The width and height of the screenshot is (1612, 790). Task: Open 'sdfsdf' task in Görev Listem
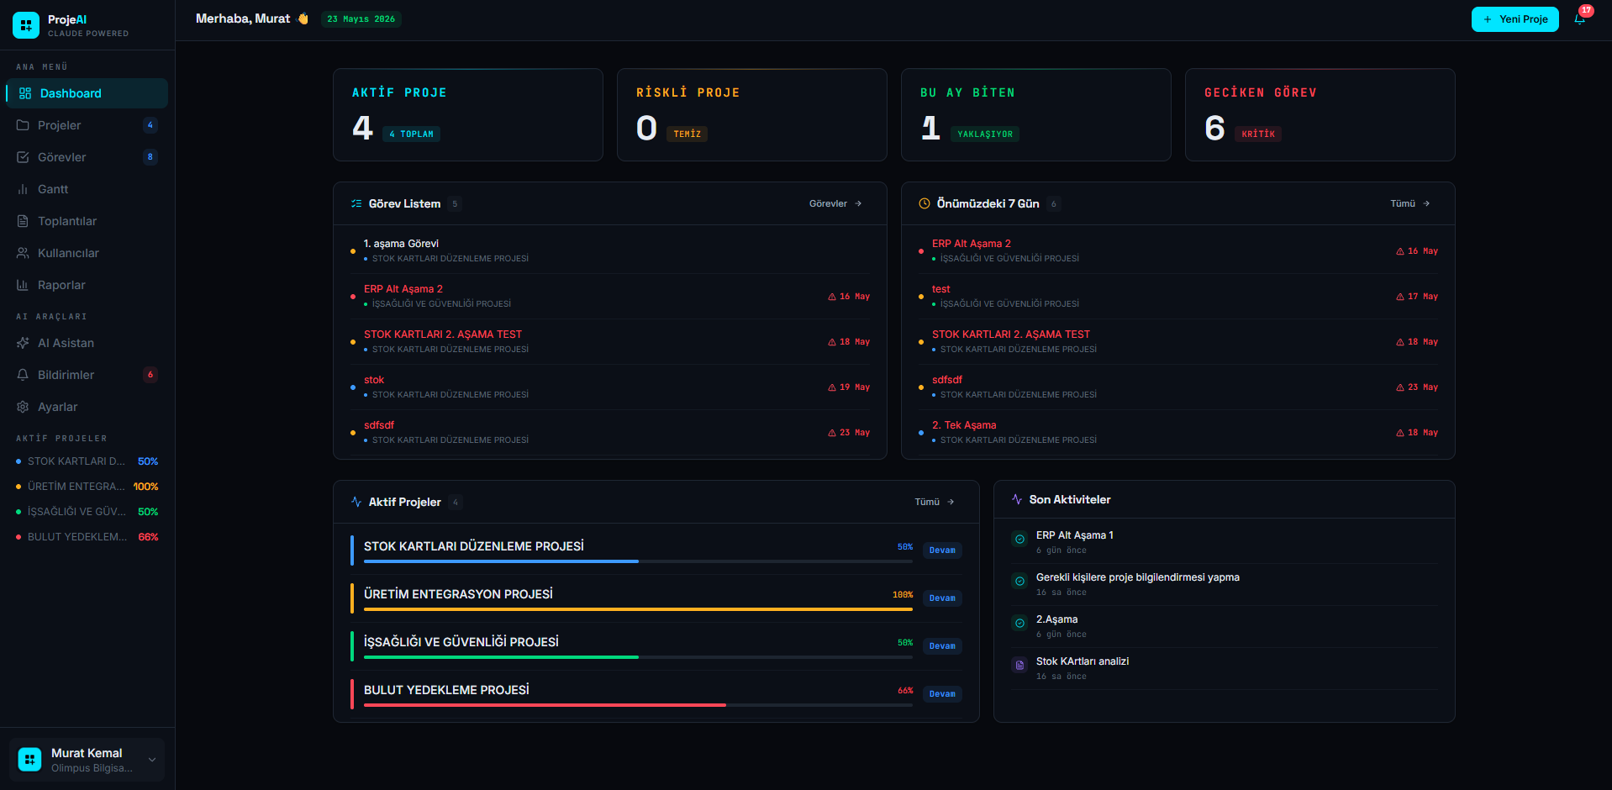click(610, 432)
